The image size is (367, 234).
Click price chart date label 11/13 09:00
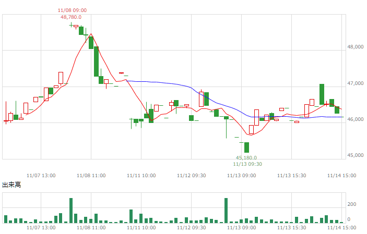point(242,176)
